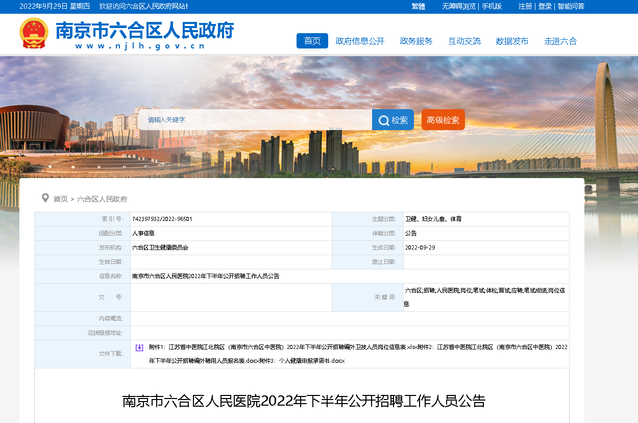Switch to 手机版 mobile version
This screenshot has width=638, height=423.
click(492, 6)
